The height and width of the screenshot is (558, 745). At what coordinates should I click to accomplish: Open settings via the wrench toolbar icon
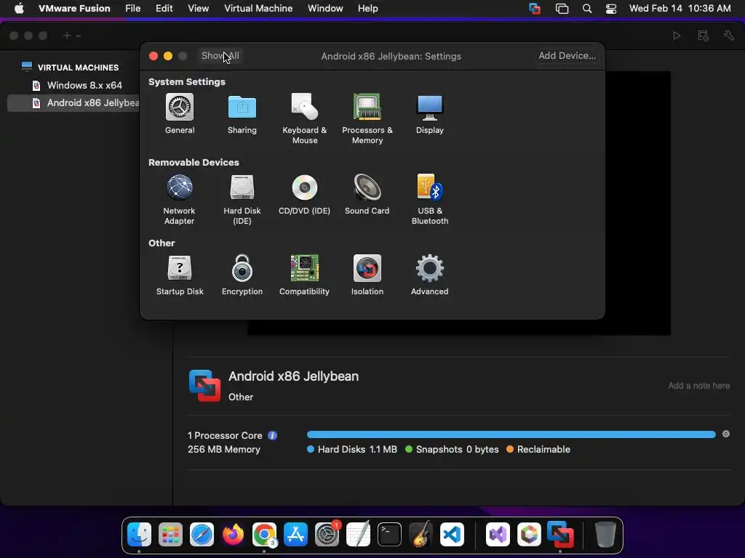tap(729, 36)
